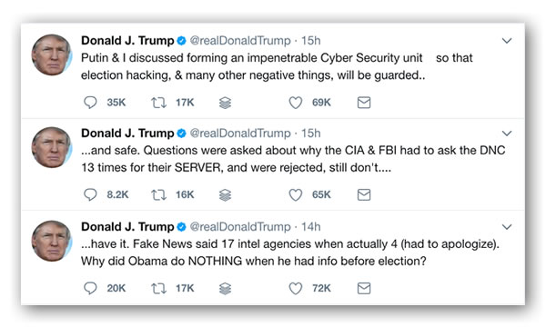The height and width of the screenshot is (327, 546).
Task: Click the Buffer stack icon on the third tweet
Action: [225, 288]
